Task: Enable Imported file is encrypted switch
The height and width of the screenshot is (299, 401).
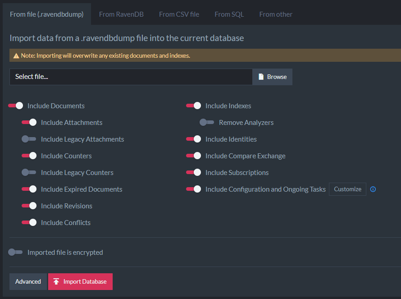Action: [x=15, y=252]
